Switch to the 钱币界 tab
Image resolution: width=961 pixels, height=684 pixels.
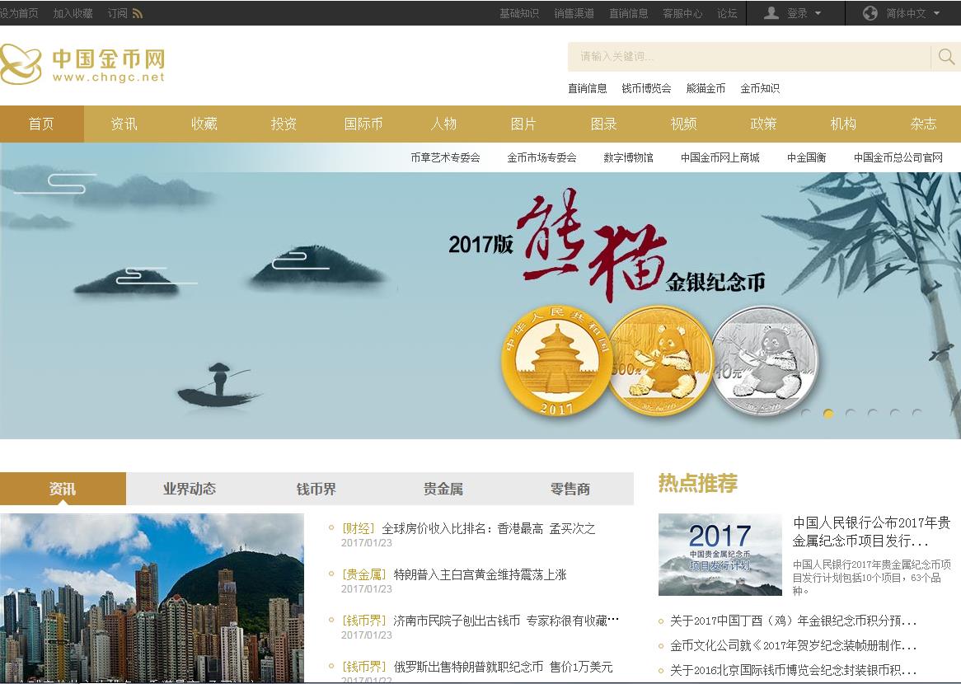316,489
